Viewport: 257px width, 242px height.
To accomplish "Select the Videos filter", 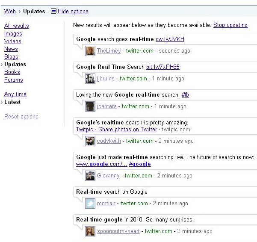I will [x=13, y=41].
